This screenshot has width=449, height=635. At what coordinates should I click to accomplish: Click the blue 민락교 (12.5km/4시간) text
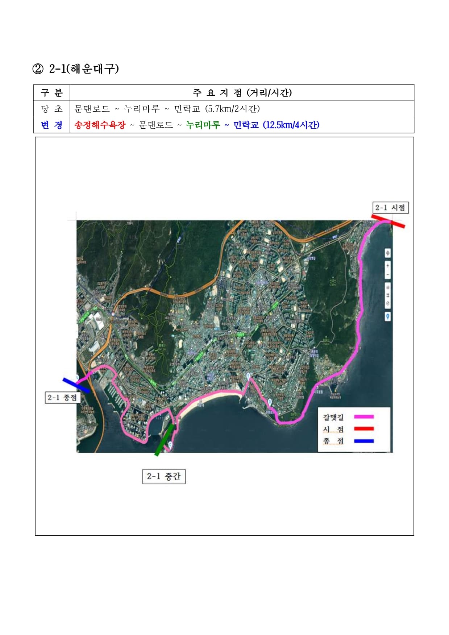(276, 125)
